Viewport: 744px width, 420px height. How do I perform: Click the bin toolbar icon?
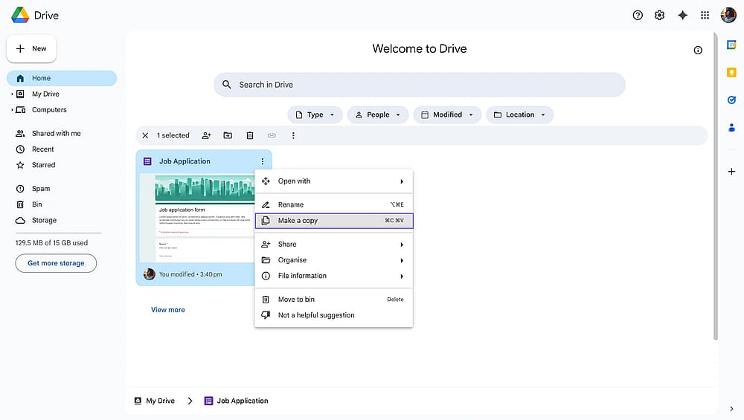[250, 135]
